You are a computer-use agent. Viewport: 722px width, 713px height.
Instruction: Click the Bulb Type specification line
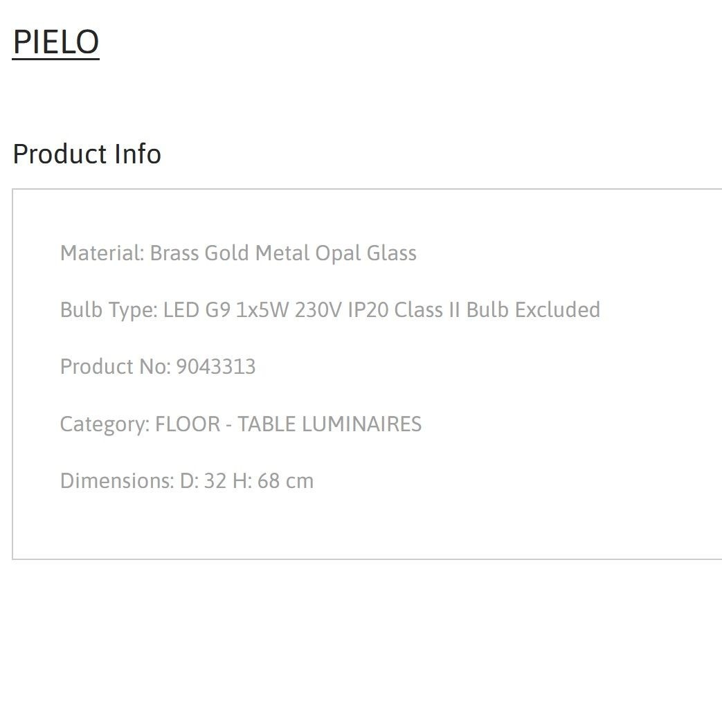pos(330,310)
